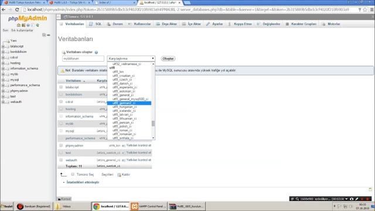Screen dimensions: 375x211
Task: Tick the webauth database checkbox
Action: click(x=61, y=160)
